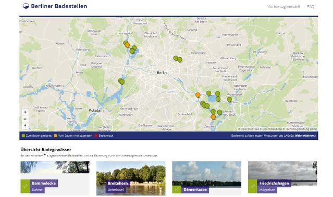Click the green checkmark badge on Friedrichshagen card
The height and width of the screenshot is (197, 333).
pyautogui.click(x=253, y=186)
